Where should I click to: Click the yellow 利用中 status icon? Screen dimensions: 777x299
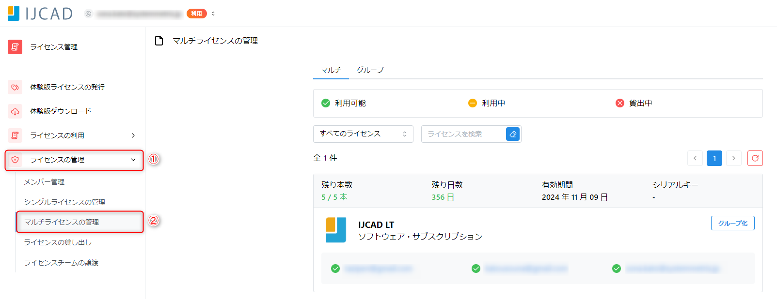[473, 103]
